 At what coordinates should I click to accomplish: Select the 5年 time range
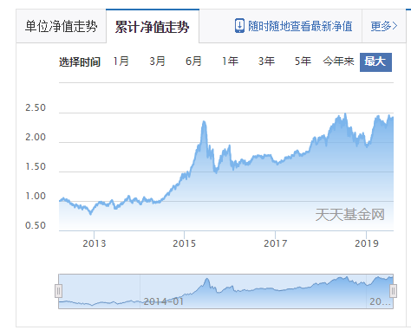(x=303, y=61)
